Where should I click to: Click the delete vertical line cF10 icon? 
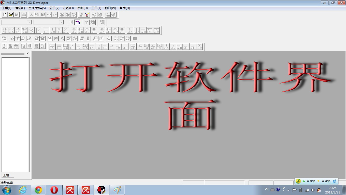pos(66,30)
